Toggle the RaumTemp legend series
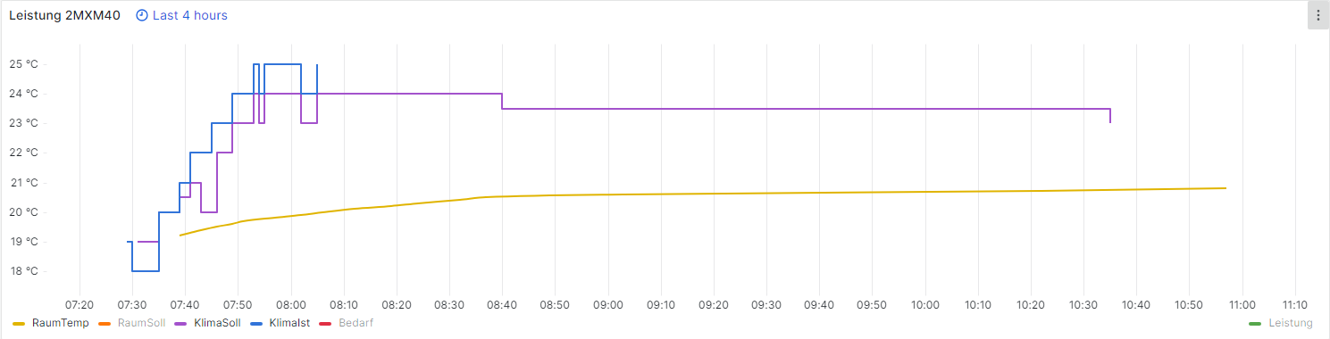 click(60, 323)
